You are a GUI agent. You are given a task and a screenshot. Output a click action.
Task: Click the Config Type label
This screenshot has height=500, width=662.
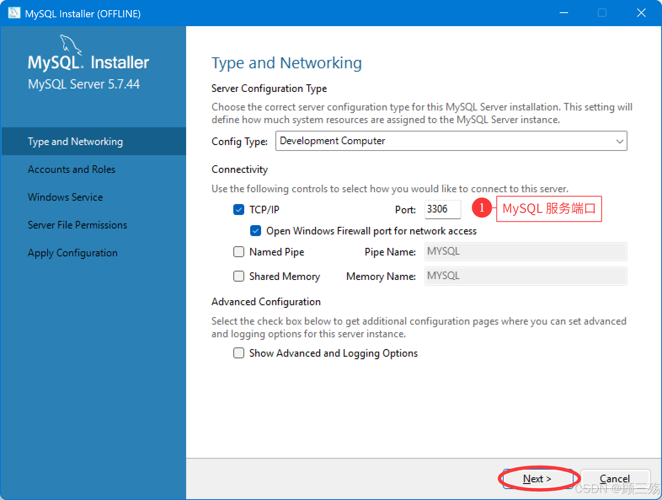[x=240, y=142]
